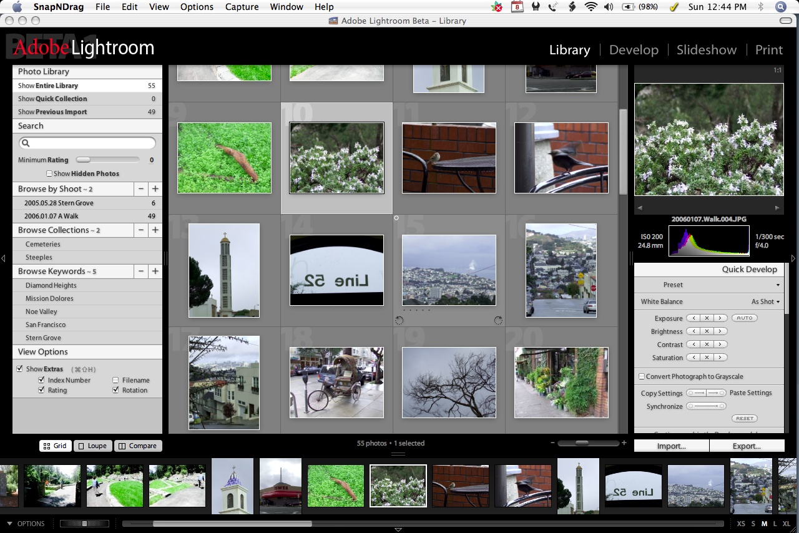Click the Minimum Rating slider
799x533 pixels.
tap(107, 160)
